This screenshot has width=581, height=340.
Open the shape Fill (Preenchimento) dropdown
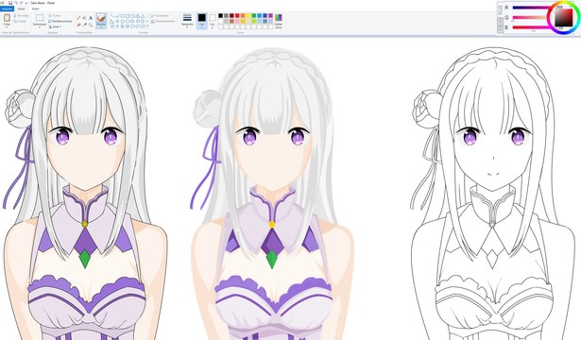tap(163, 21)
